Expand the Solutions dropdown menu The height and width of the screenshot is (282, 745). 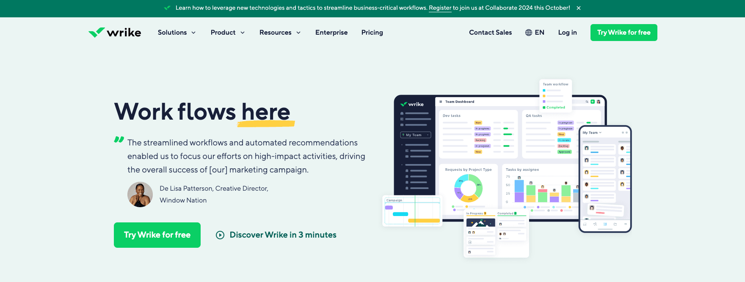tap(177, 33)
